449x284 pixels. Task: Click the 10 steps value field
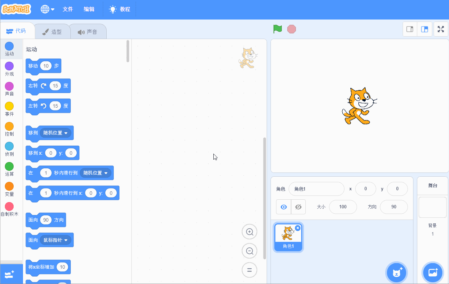(46, 66)
